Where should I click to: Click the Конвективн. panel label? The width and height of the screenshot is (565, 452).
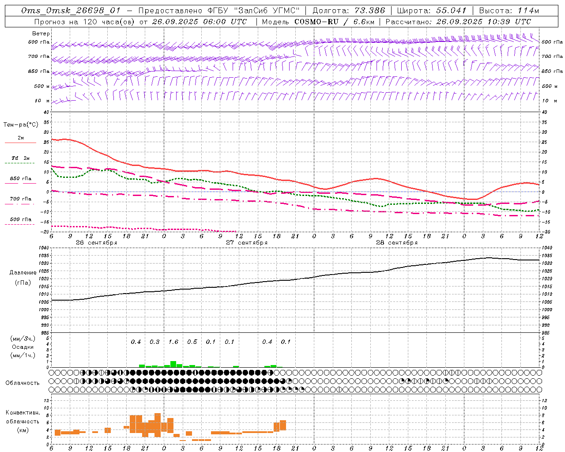point(23,413)
